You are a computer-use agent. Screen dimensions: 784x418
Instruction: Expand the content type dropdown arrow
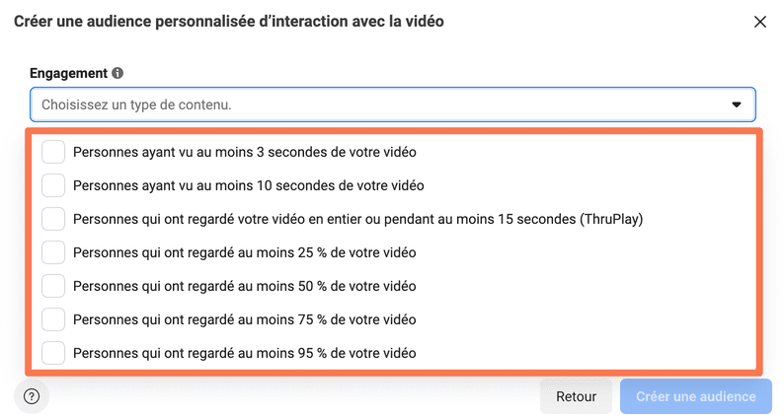[x=736, y=104]
